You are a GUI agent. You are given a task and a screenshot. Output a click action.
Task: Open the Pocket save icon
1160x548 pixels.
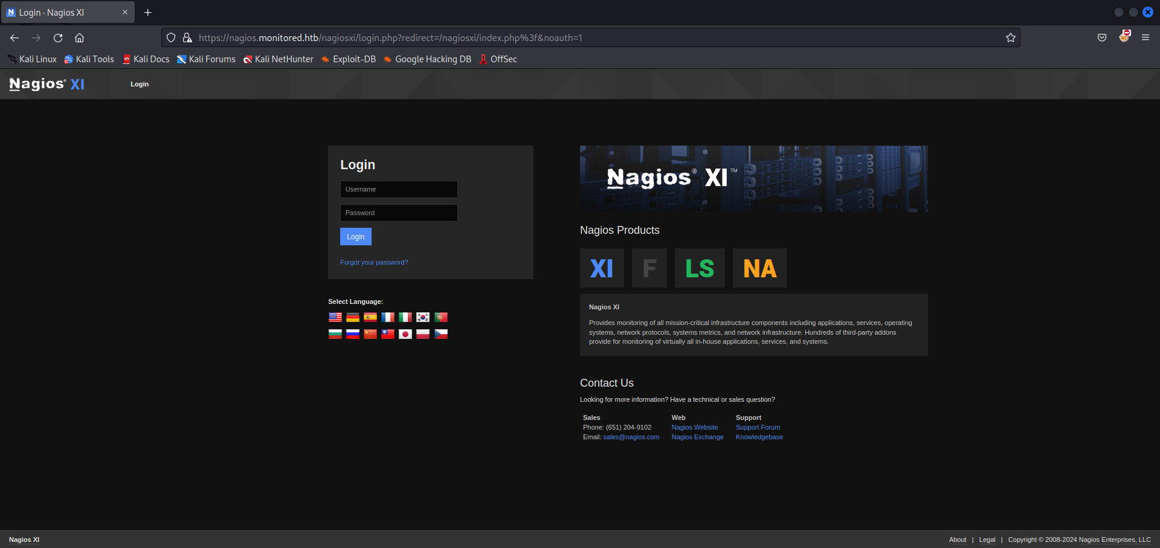[x=1102, y=37]
